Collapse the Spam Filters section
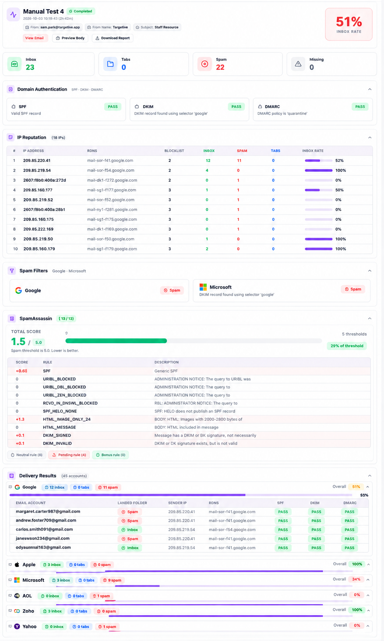 pos(370,271)
